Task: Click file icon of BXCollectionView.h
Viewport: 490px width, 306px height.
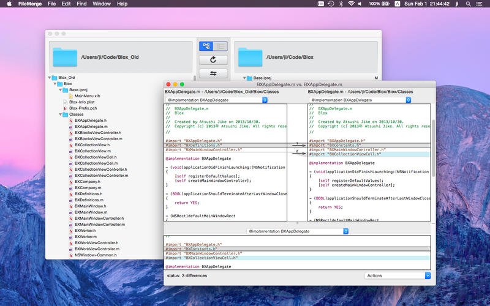Action: pyautogui.click(x=71, y=145)
